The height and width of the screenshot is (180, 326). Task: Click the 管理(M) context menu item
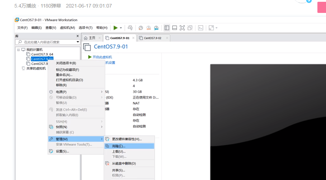click(x=76, y=139)
